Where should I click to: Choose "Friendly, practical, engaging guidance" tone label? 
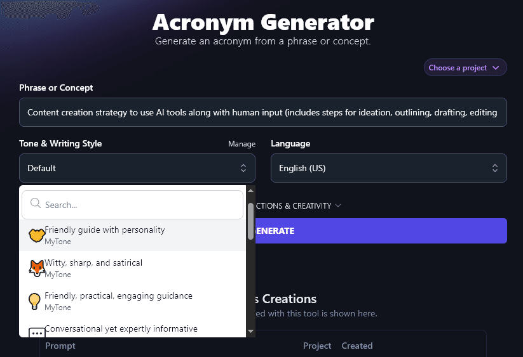pyautogui.click(x=118, y=295)
